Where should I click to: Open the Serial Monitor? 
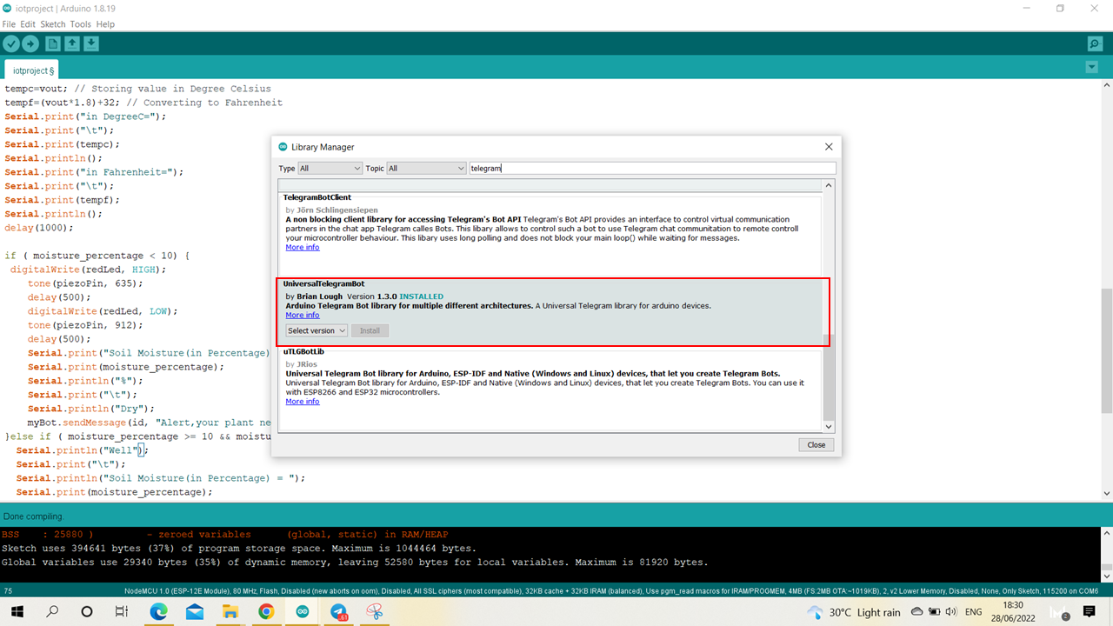[1095, 44]
